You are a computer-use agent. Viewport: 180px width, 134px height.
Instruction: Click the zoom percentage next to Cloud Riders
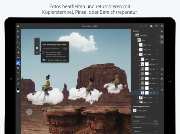pyautogui.click(x=95, y=26)
